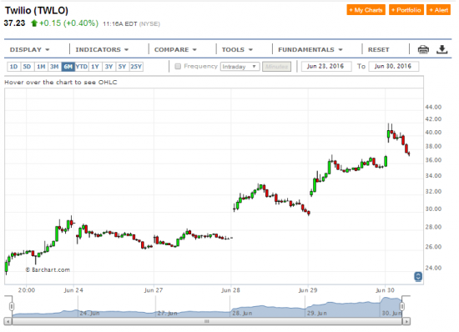Click the left scroll arrow of the navigator

click(8, 321)
